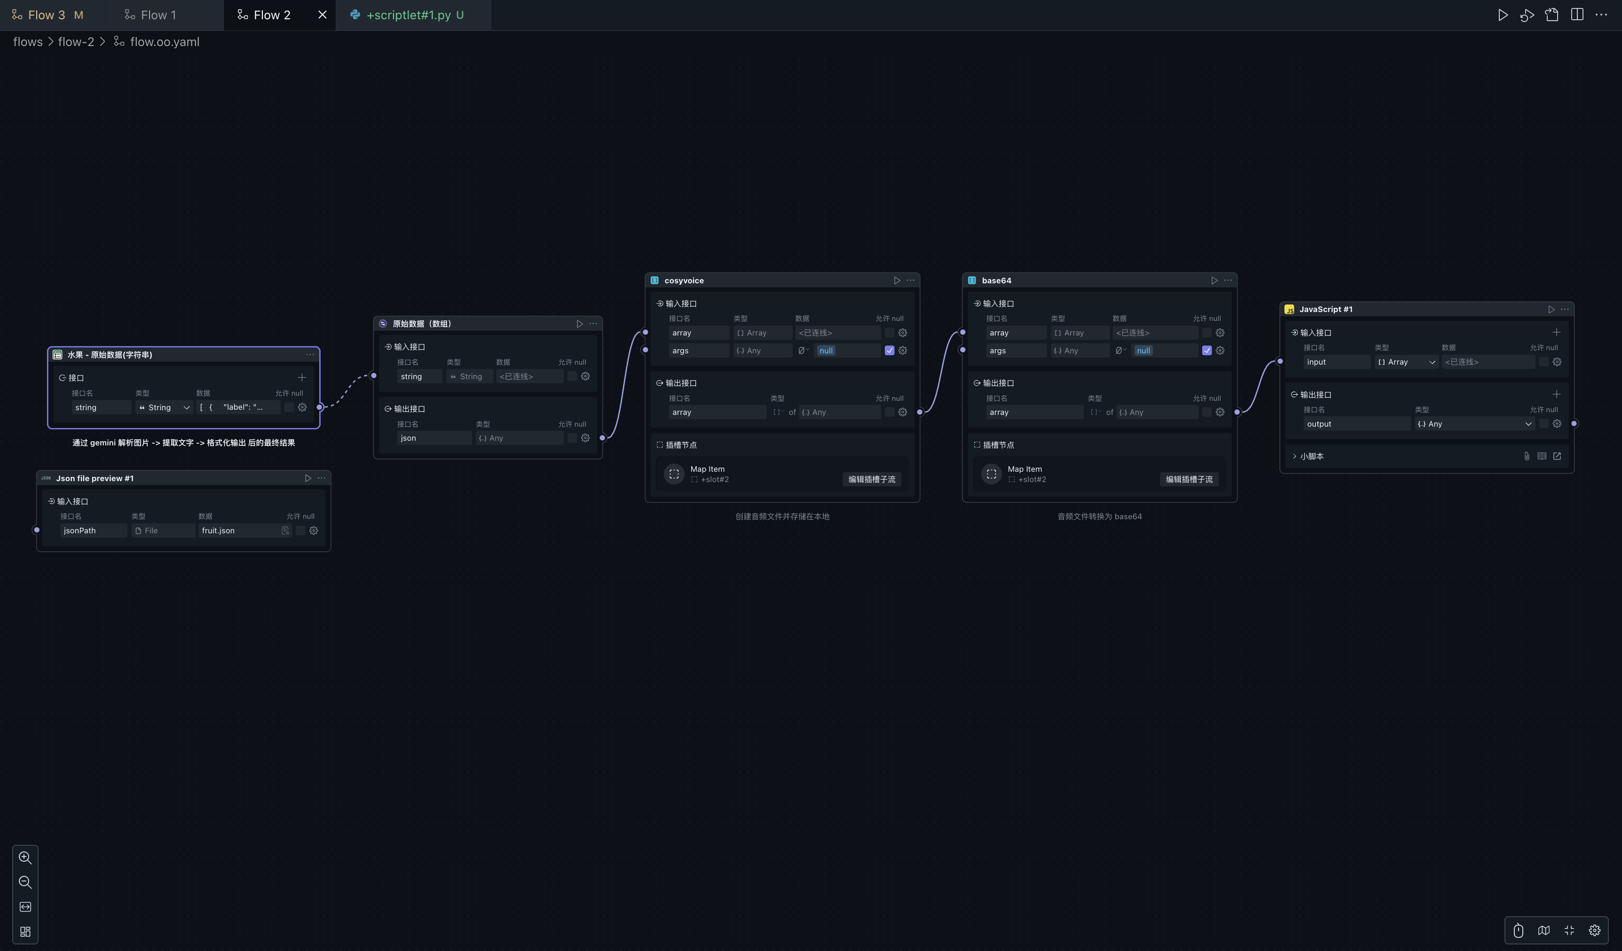Uncheck allow null for cosyvoice args
Viewport: 1622px width, 951px height.
[x=889, y=351]
